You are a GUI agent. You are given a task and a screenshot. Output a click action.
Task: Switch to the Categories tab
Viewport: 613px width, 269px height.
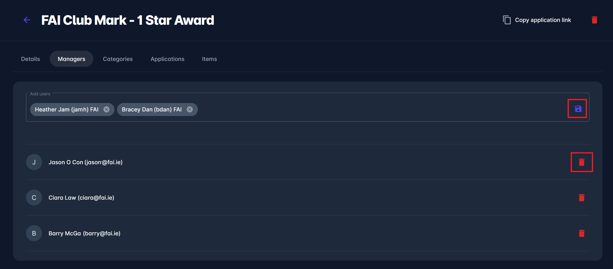tap(118, 59)
